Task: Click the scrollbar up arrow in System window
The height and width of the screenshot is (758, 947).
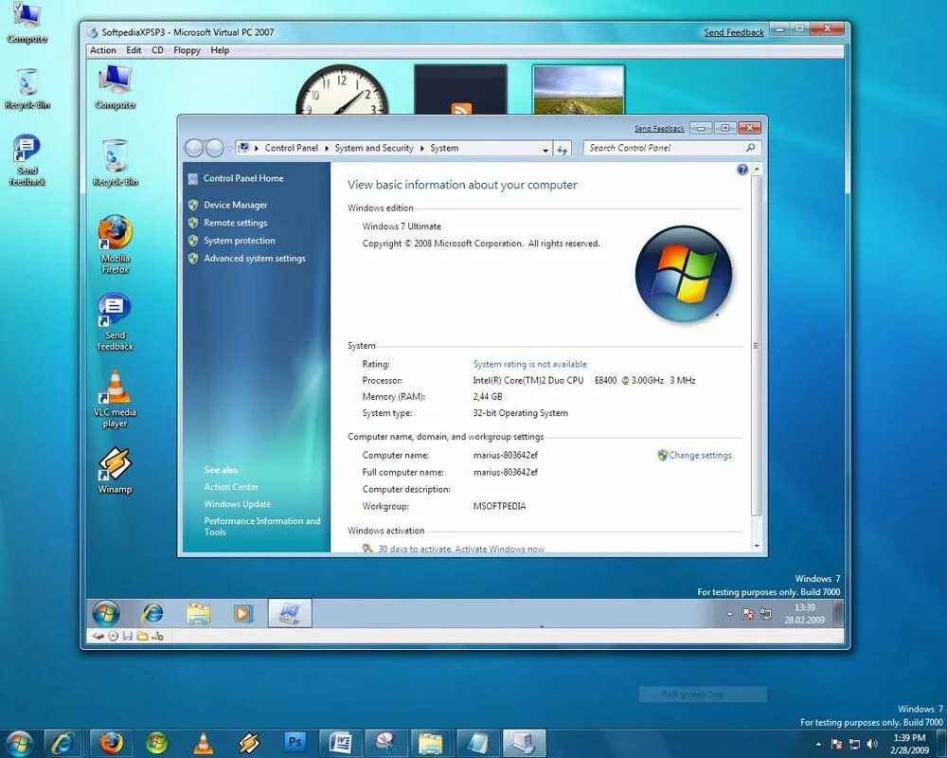Action: point(757,170)
